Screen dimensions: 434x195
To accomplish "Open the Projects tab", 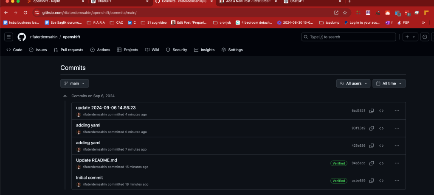I will [x=127, y=50].
